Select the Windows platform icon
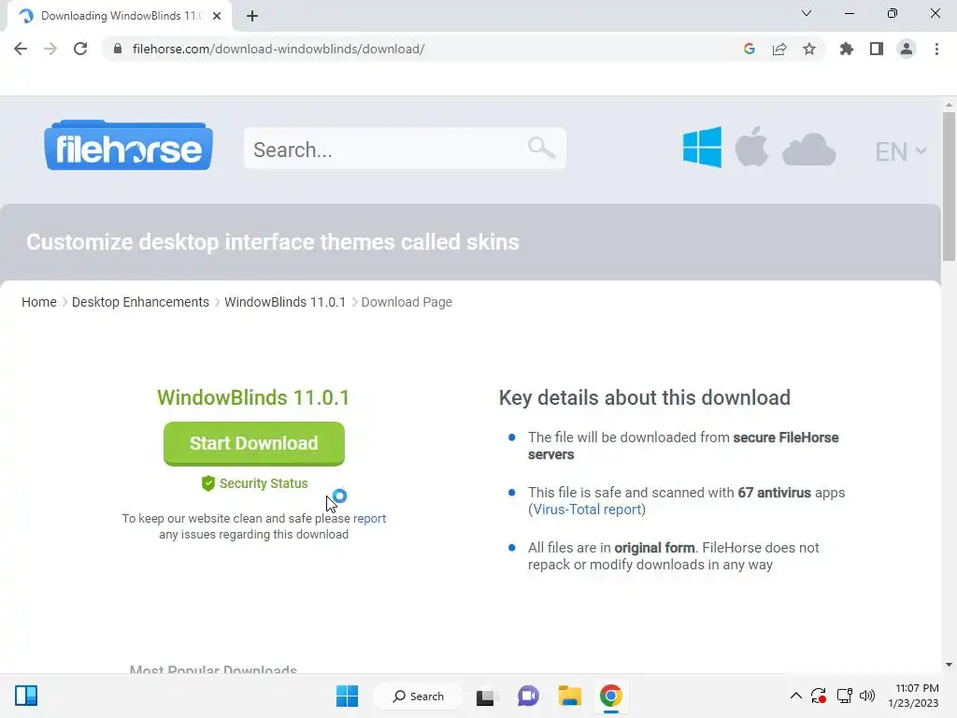This screenshot has width=957, height=718. tap(702, 147)
